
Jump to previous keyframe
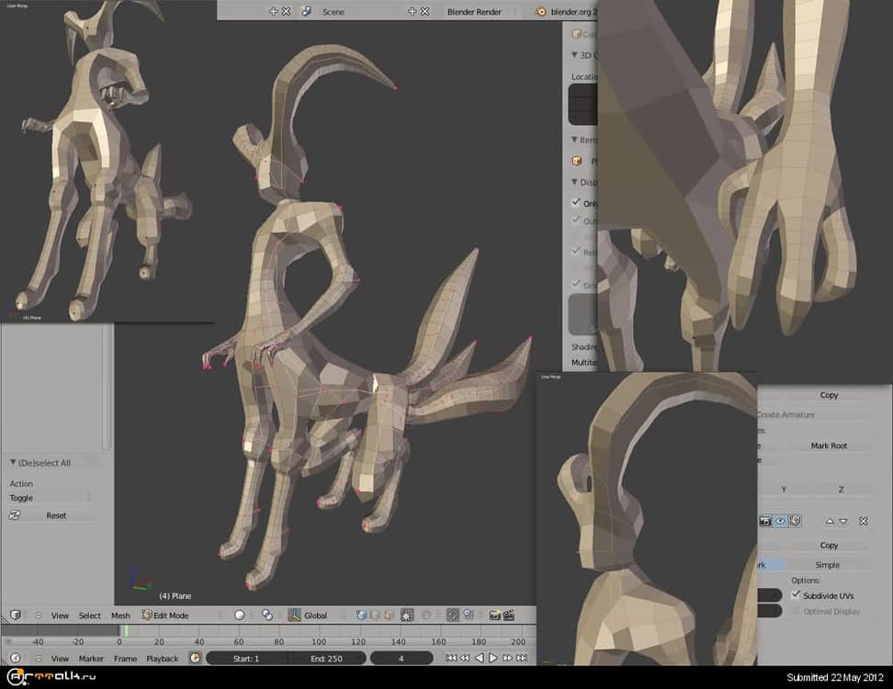coord(465,659)
